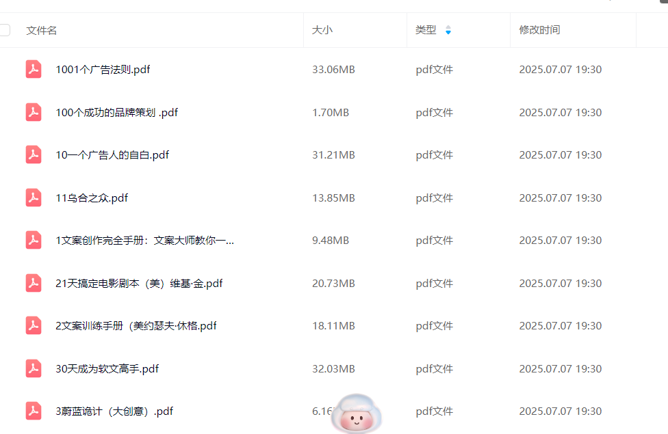Click the 类型 column header label
This screenshot has width=668, height=434.
[x=426, y=30]
